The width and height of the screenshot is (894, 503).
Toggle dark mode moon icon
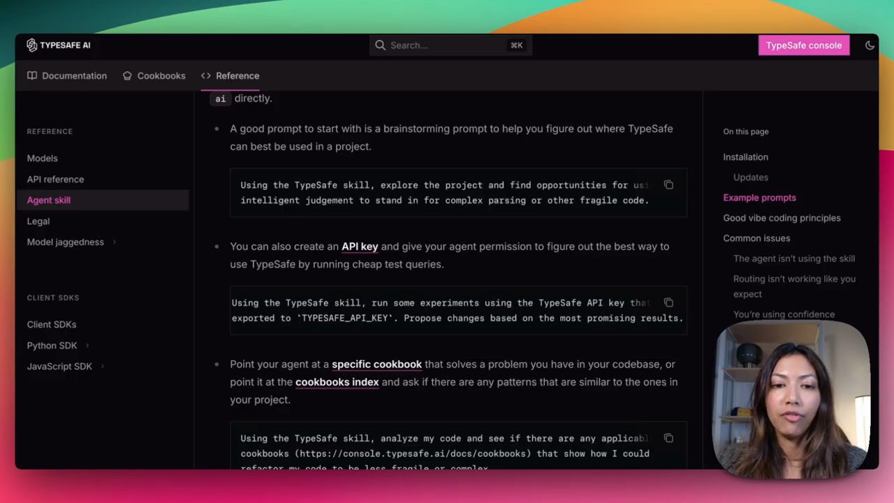(x=870, y=45)
